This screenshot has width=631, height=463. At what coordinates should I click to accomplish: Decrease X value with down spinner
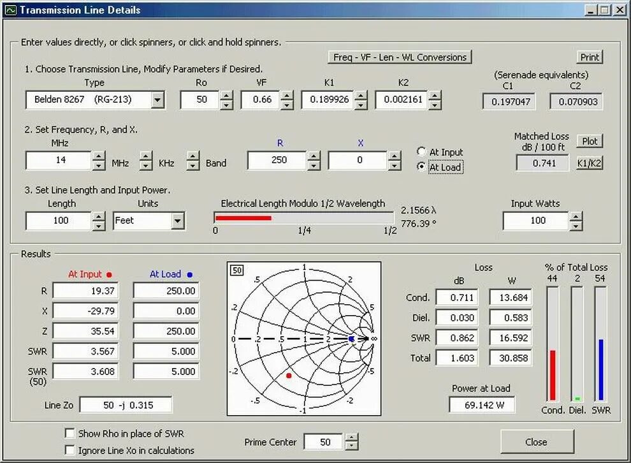coord(395,165)
